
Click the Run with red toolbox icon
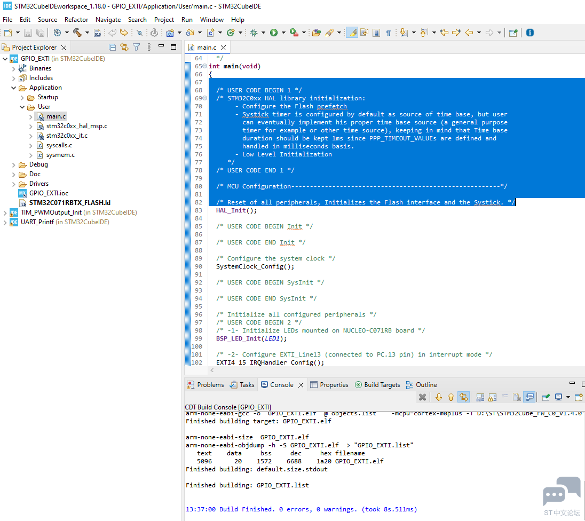294,33
